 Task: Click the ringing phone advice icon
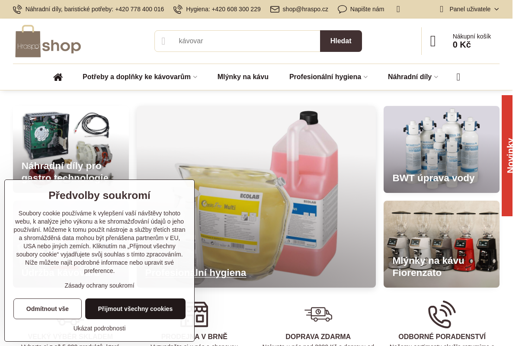[442, 314]
